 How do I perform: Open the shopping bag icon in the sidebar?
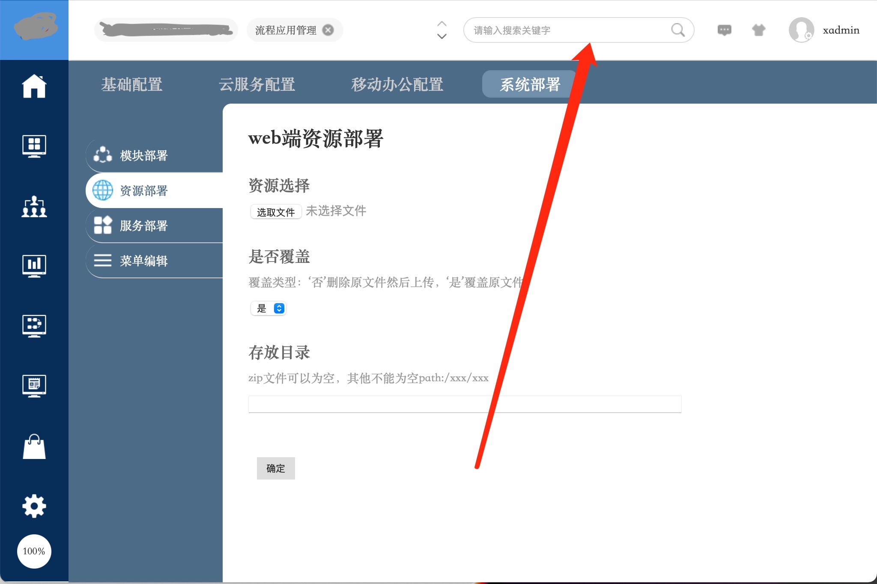[34, 447]
